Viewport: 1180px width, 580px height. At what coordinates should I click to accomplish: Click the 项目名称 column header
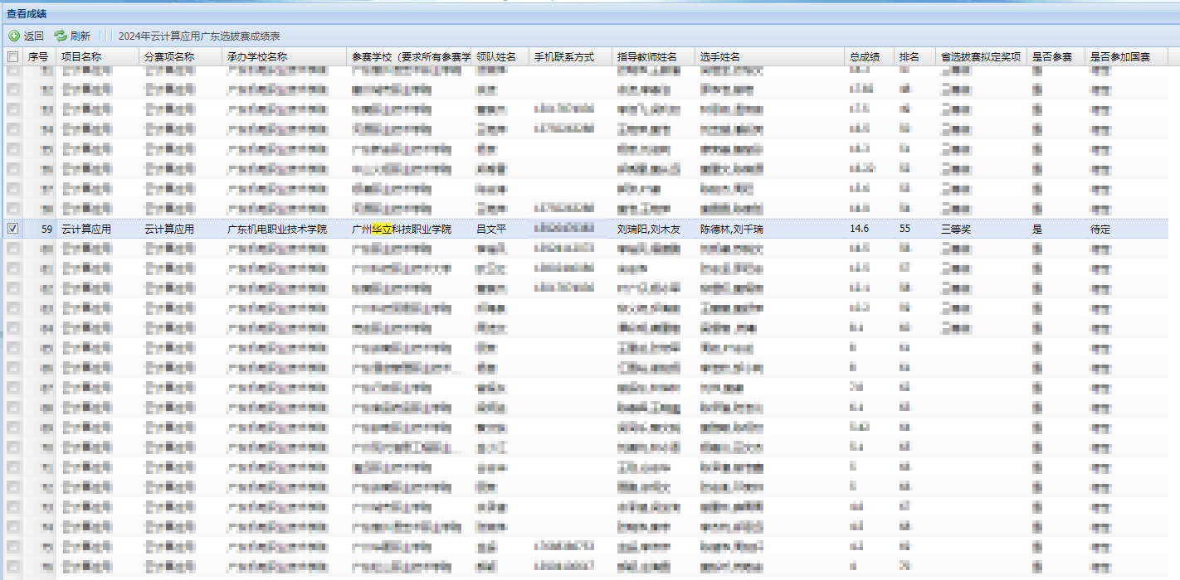(x=81, y=57)
